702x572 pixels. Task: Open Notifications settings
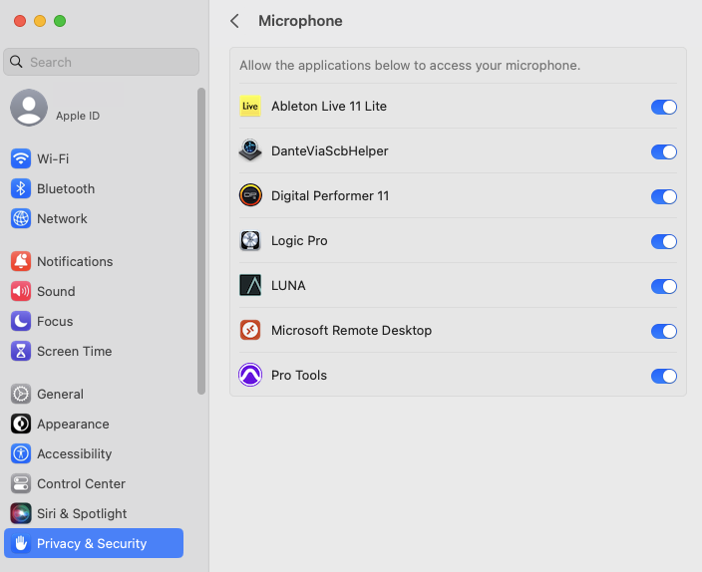(x=94, y=261)
